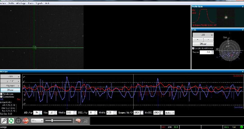This screenshot has width=244, height=129.
Task: Click the AD RMS error readout
Action: [x=9, y=105]
